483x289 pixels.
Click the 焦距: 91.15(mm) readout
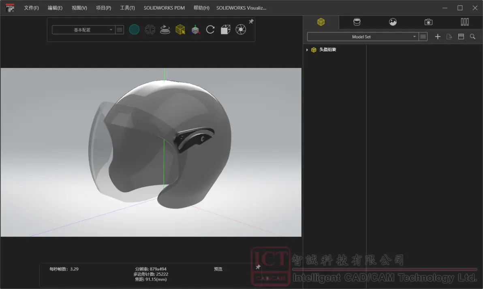tap(151, 279)
